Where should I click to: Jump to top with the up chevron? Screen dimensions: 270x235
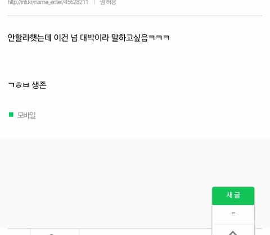pyautogui.click(x=233, y=233)
